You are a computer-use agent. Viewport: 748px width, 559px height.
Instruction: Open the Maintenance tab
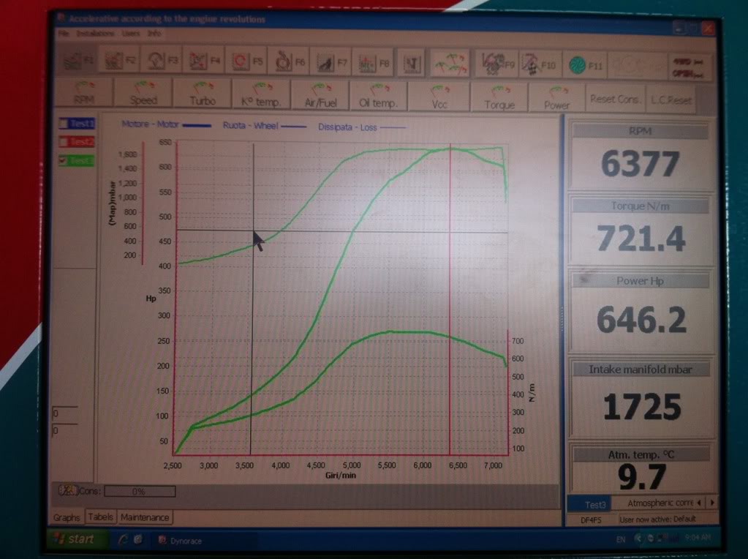144,517
